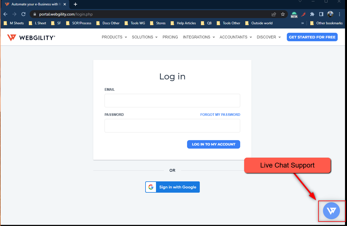Click GET STARTED FOR FREE button
The width and height of the screenshot is (347, 226).
[312, 37]
